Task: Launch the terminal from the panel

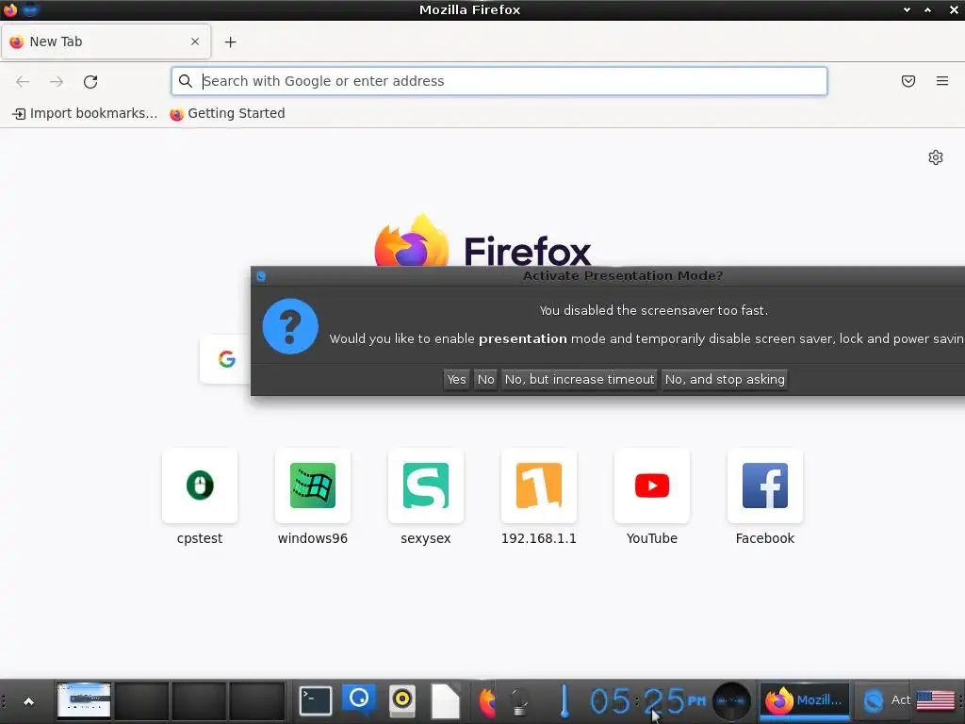Action: (x=316, y=700)
